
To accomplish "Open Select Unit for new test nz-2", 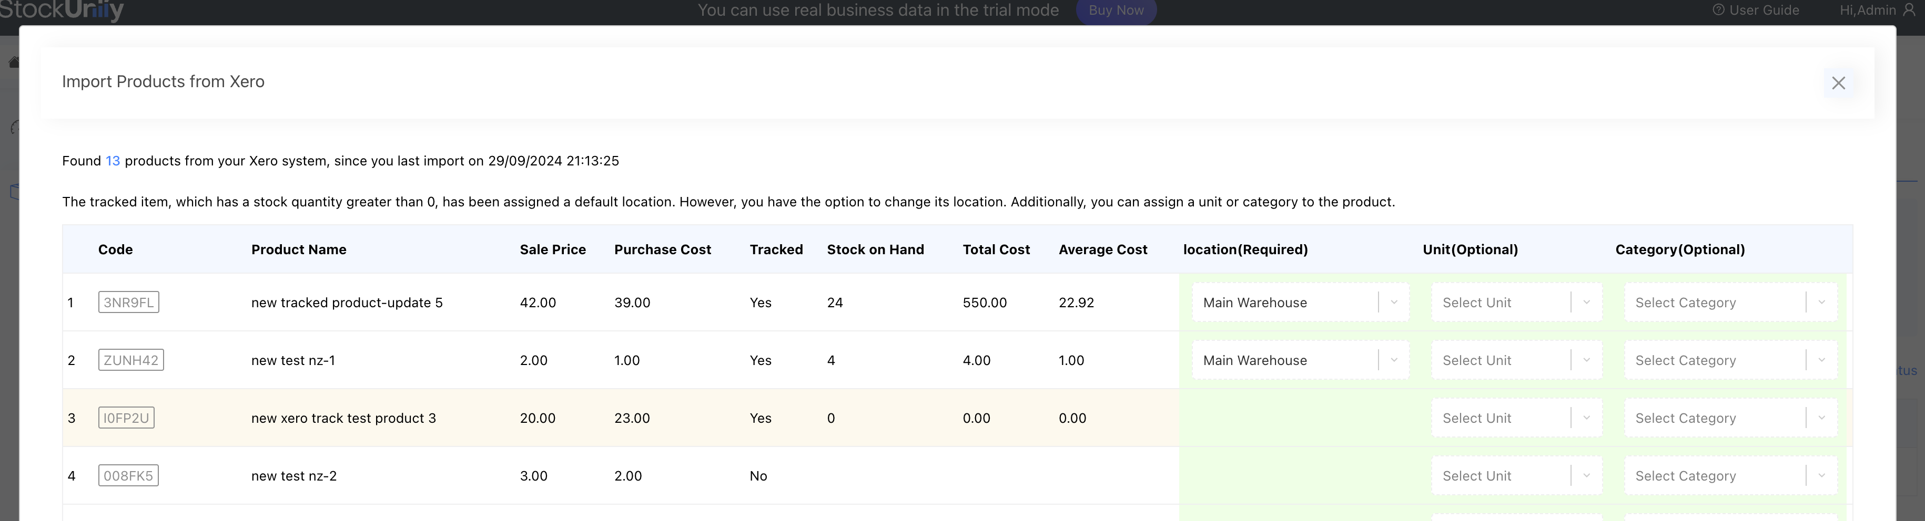I will click(1515, 475).
